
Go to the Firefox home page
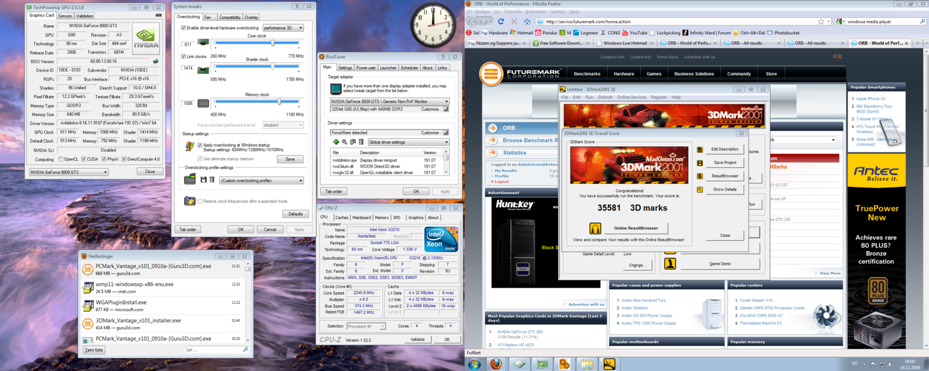[x=527, y=22]
